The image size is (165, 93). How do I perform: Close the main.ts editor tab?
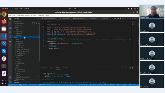point(120,19)
